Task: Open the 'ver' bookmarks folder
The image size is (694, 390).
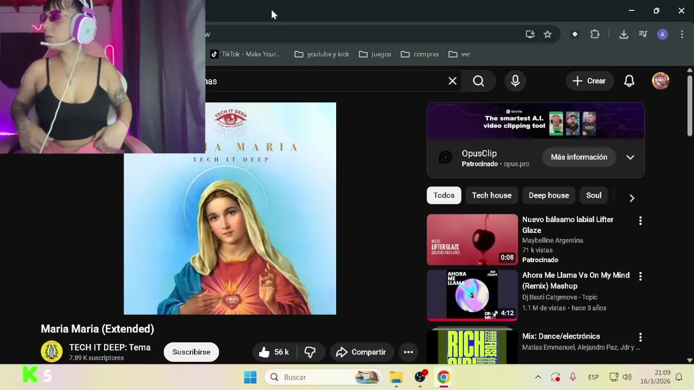Action: 460,54
